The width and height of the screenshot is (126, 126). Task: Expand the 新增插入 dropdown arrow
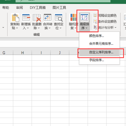click(x=28, y=28)
